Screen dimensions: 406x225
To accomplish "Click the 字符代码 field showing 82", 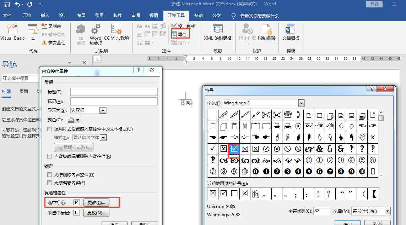I will 321,211.
